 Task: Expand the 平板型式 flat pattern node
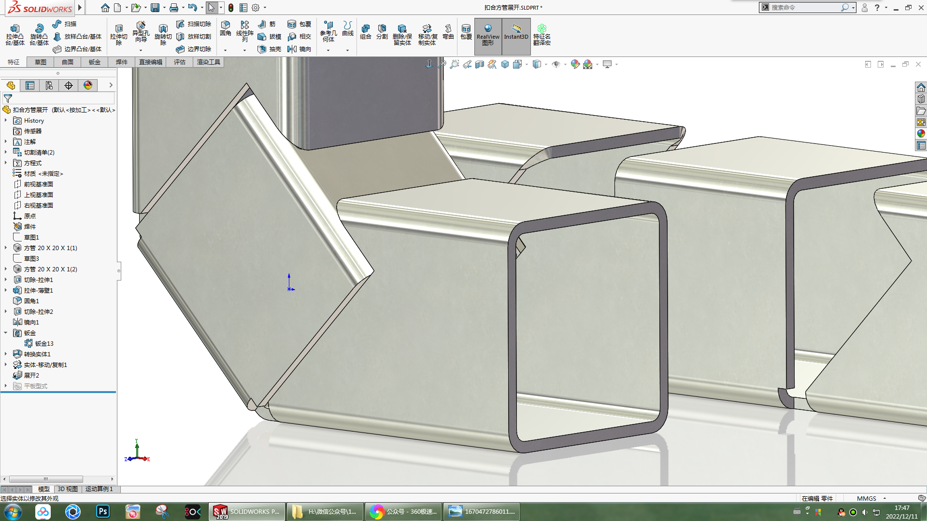pyautogui.click(x=6, y=386)
